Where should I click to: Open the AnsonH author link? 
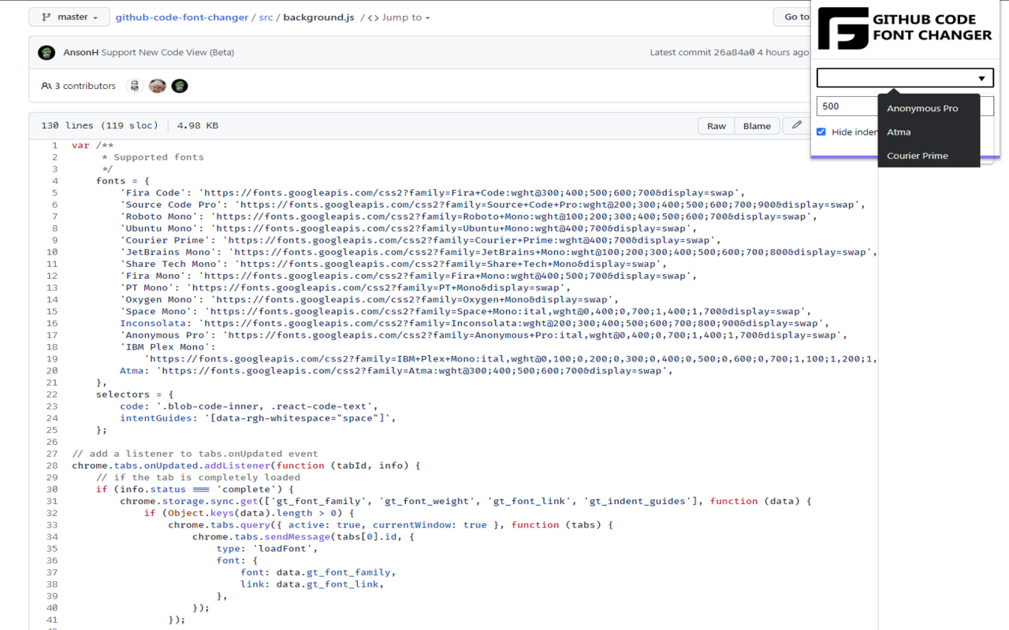(80, 53)
